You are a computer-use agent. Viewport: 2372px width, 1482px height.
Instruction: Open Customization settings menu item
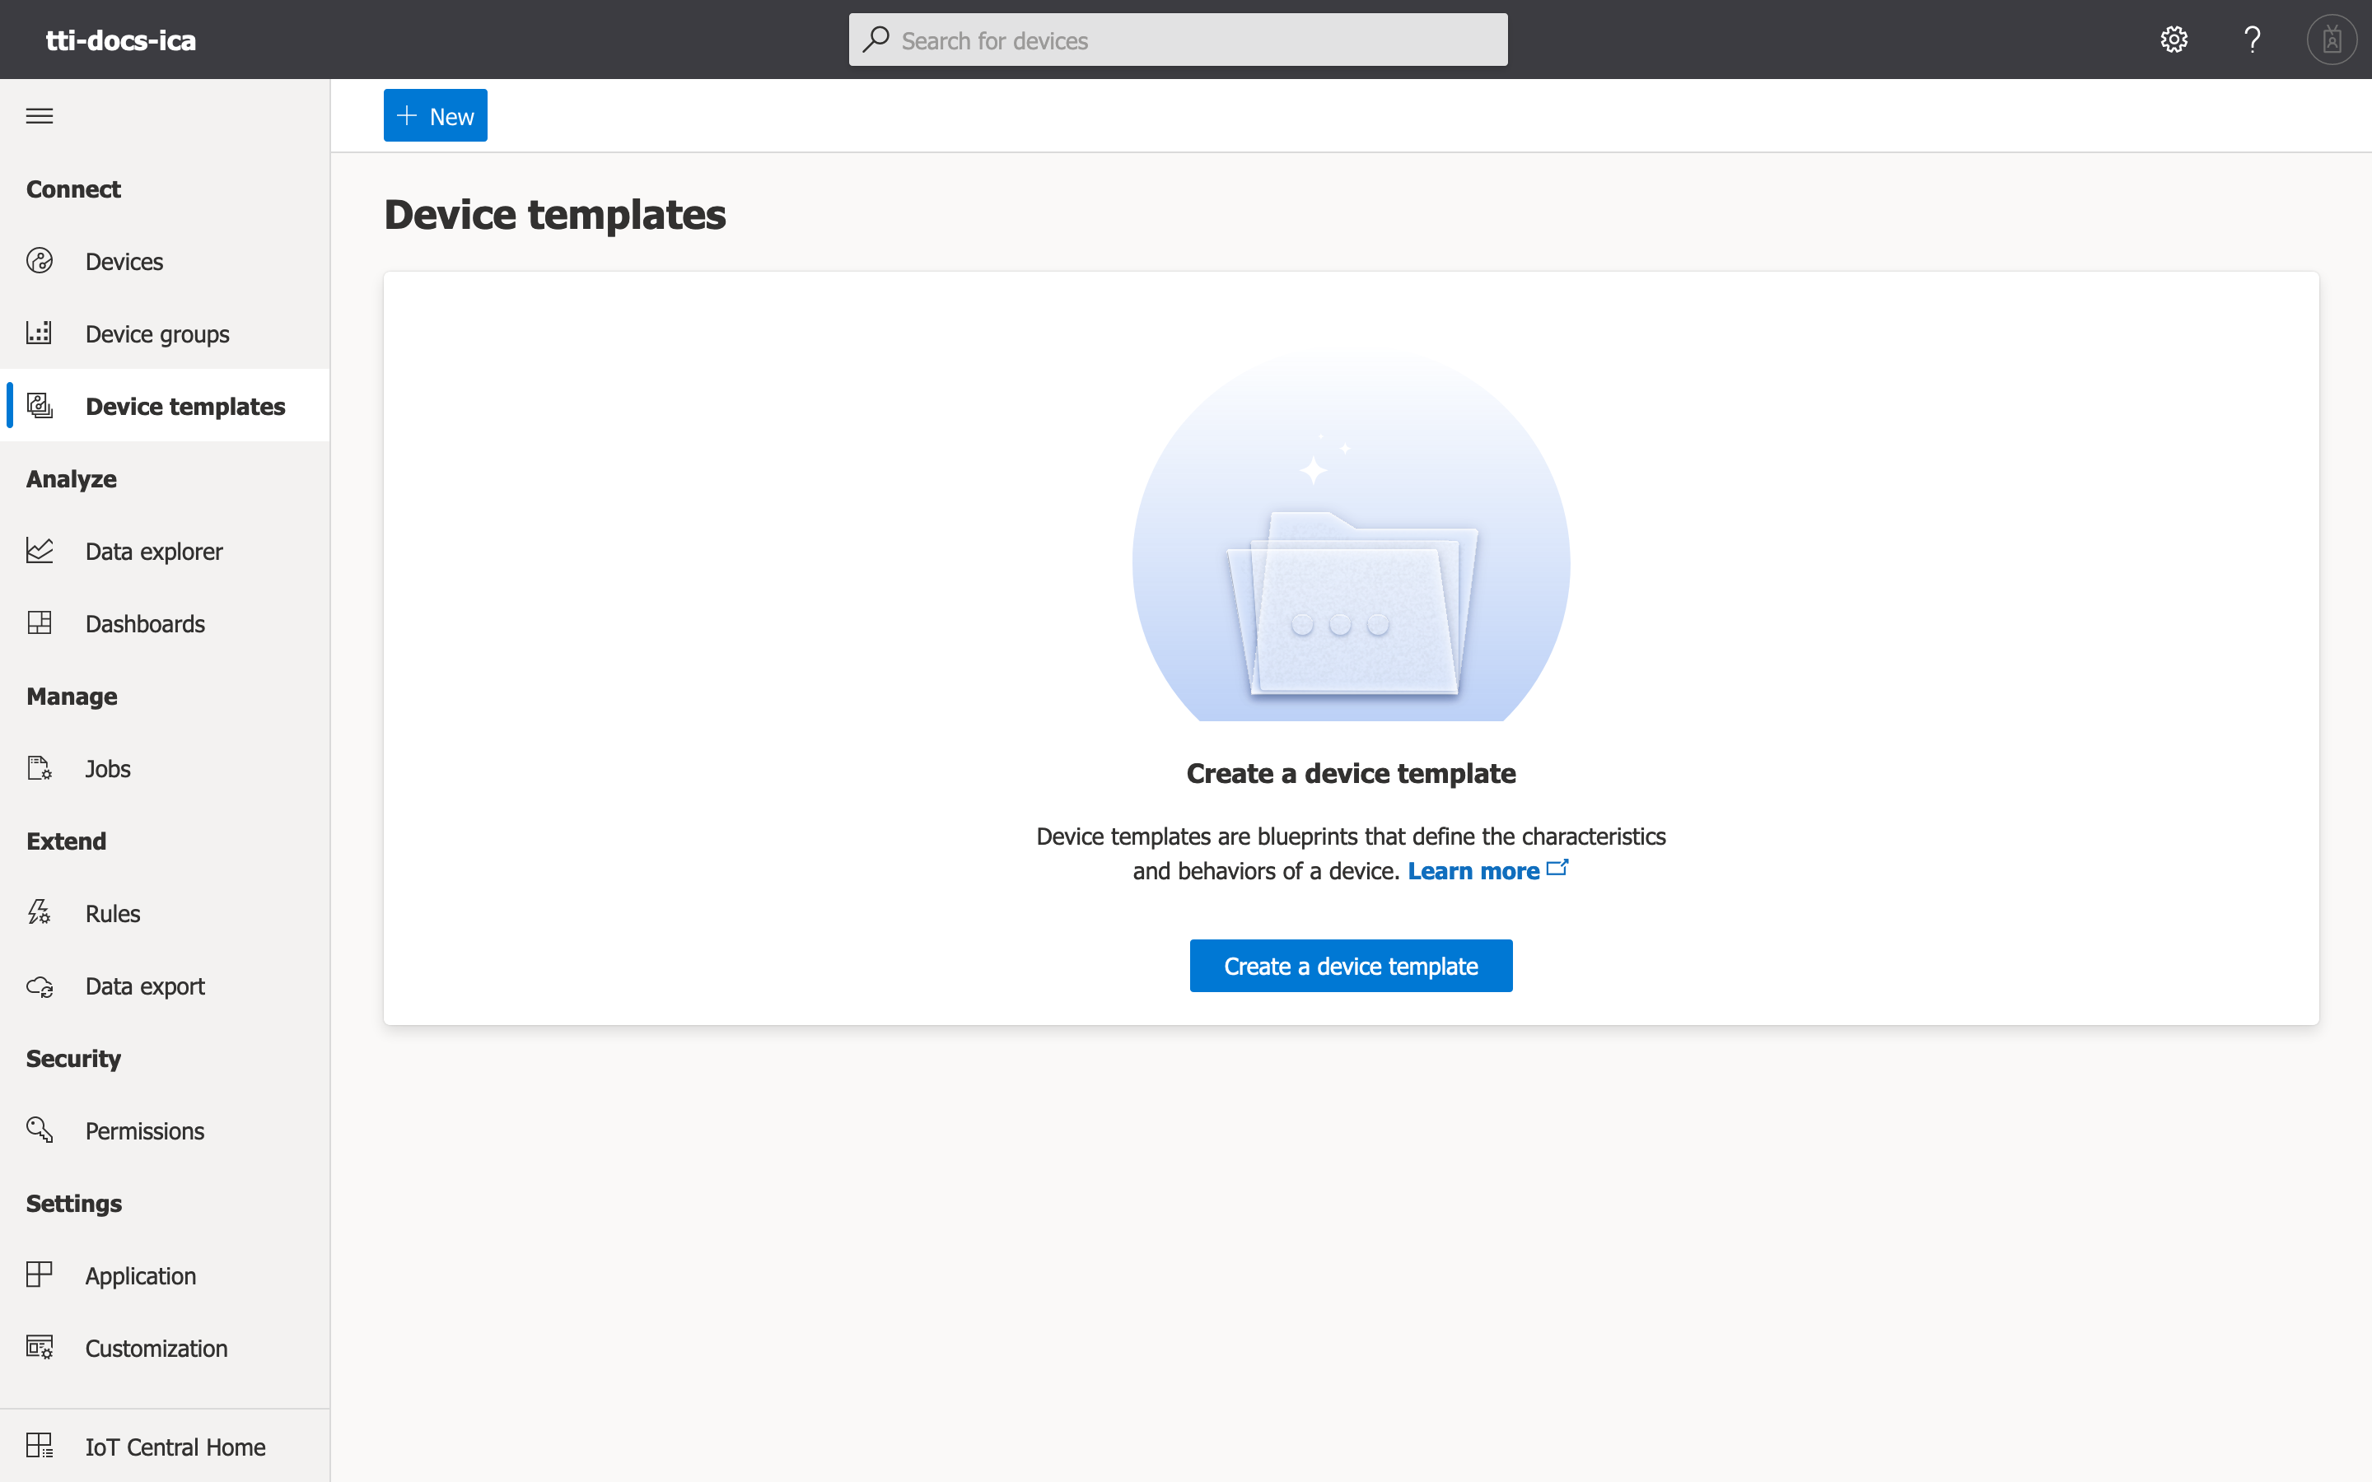click(x=157, y=1347)
